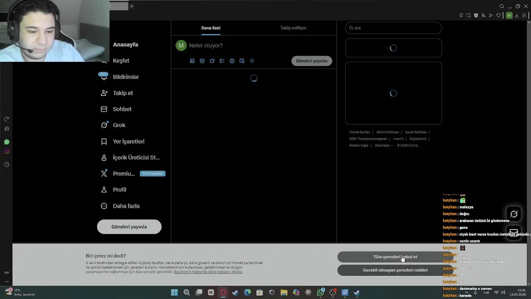Open a new browser tab
The image size is (531, 299).
pos(132,6)
